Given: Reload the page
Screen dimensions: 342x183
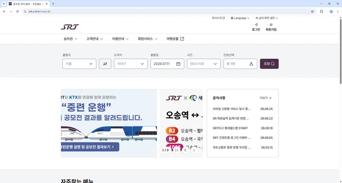Looking at the screenshot, I should click(x=17, y=11).
